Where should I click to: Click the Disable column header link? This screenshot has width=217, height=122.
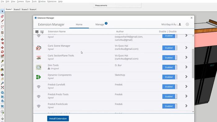coord(173,32)
